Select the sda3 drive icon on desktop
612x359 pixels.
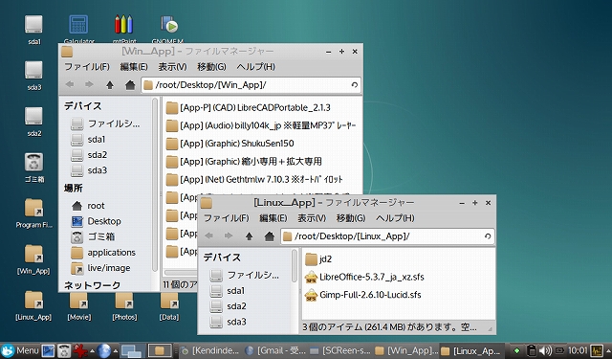(x=34, y=71)
